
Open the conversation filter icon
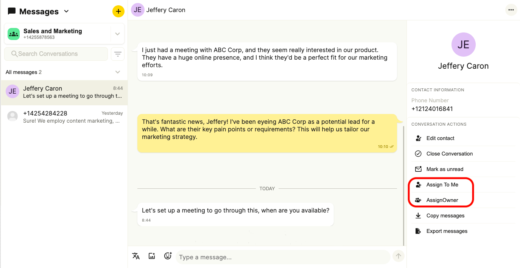(x=118, y=54)
